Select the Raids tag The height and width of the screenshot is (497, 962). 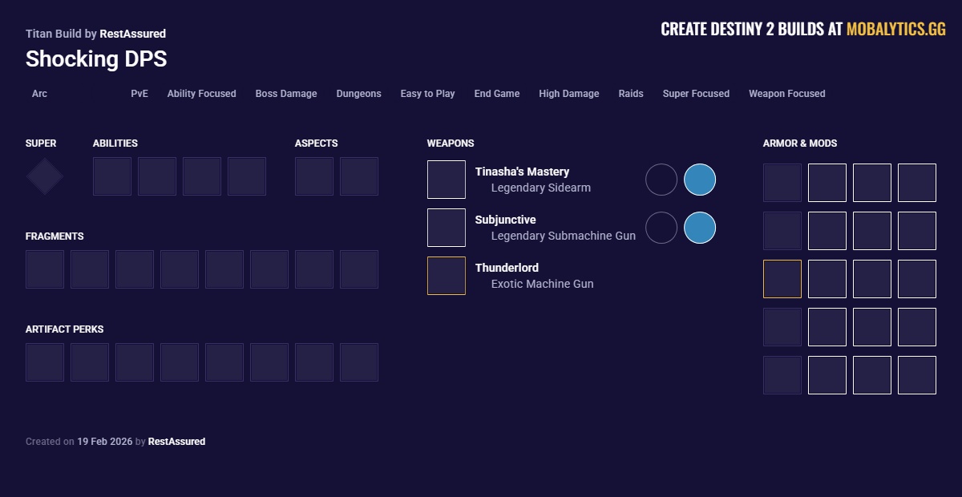631,94
